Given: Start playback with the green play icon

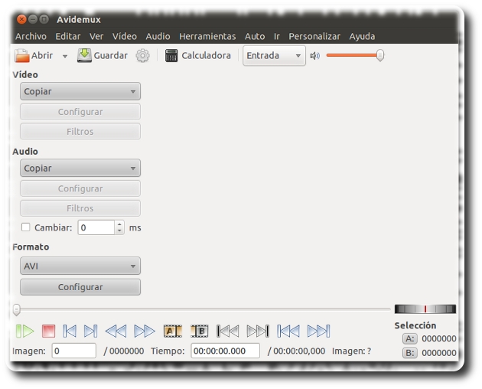Looking at the screenshot, I should (x=25, y=331).
